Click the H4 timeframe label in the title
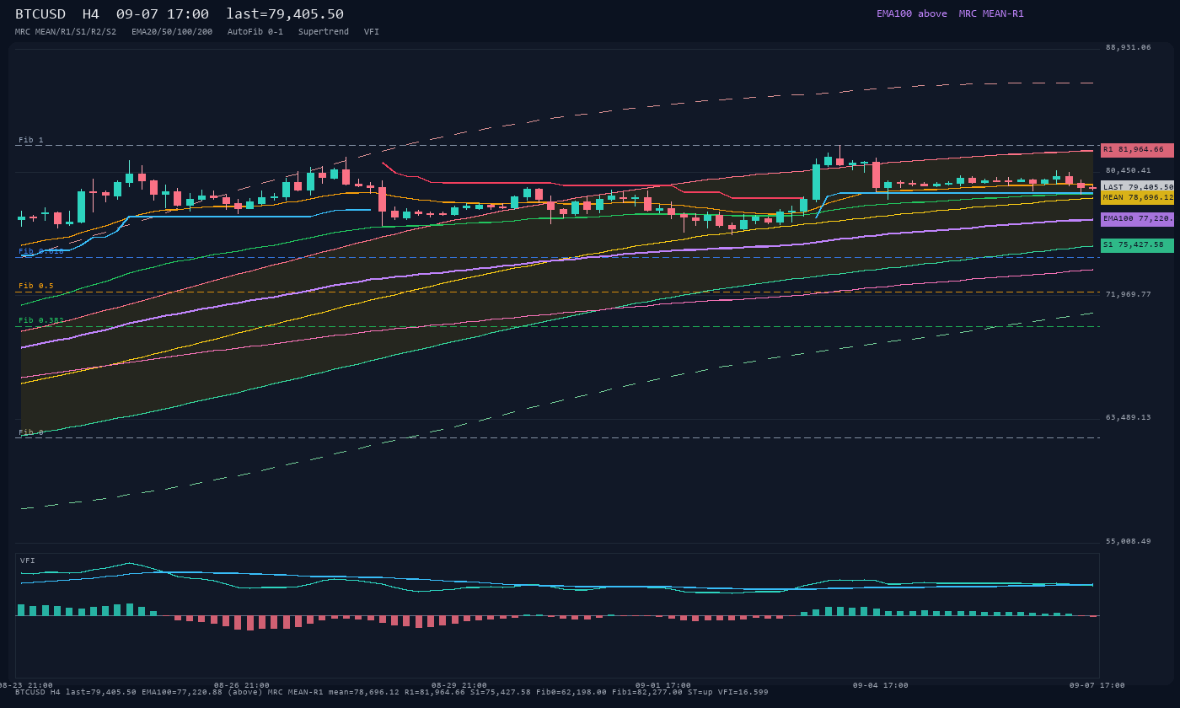The width and height of the screenshot is (1180, 708). click(90, 13)
